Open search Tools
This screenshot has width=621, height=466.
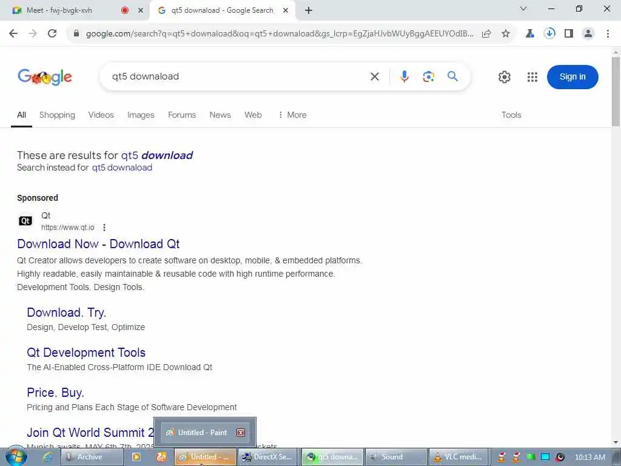[511, 115]
